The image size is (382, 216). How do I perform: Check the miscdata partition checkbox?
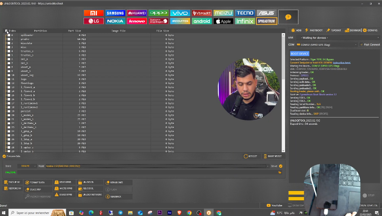9,43
